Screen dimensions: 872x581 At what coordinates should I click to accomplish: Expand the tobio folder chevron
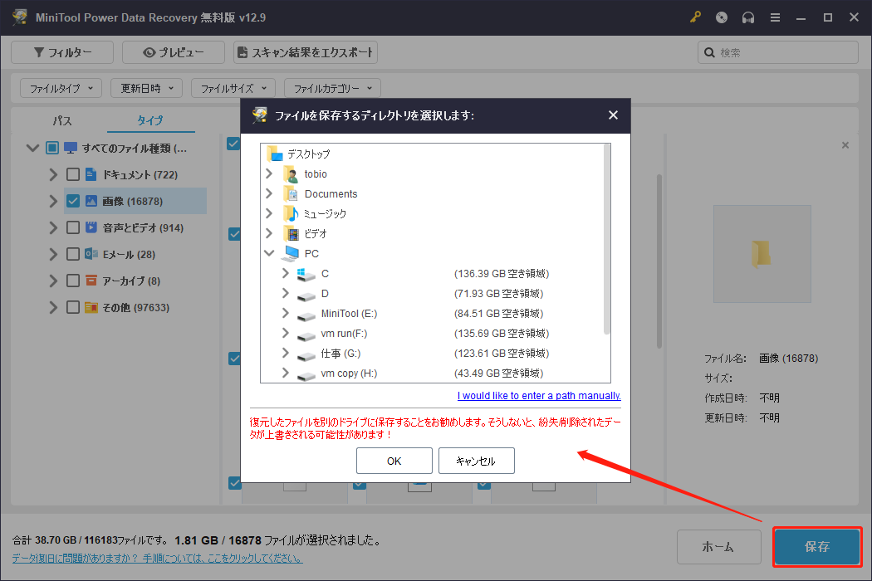tap(270, 174)
